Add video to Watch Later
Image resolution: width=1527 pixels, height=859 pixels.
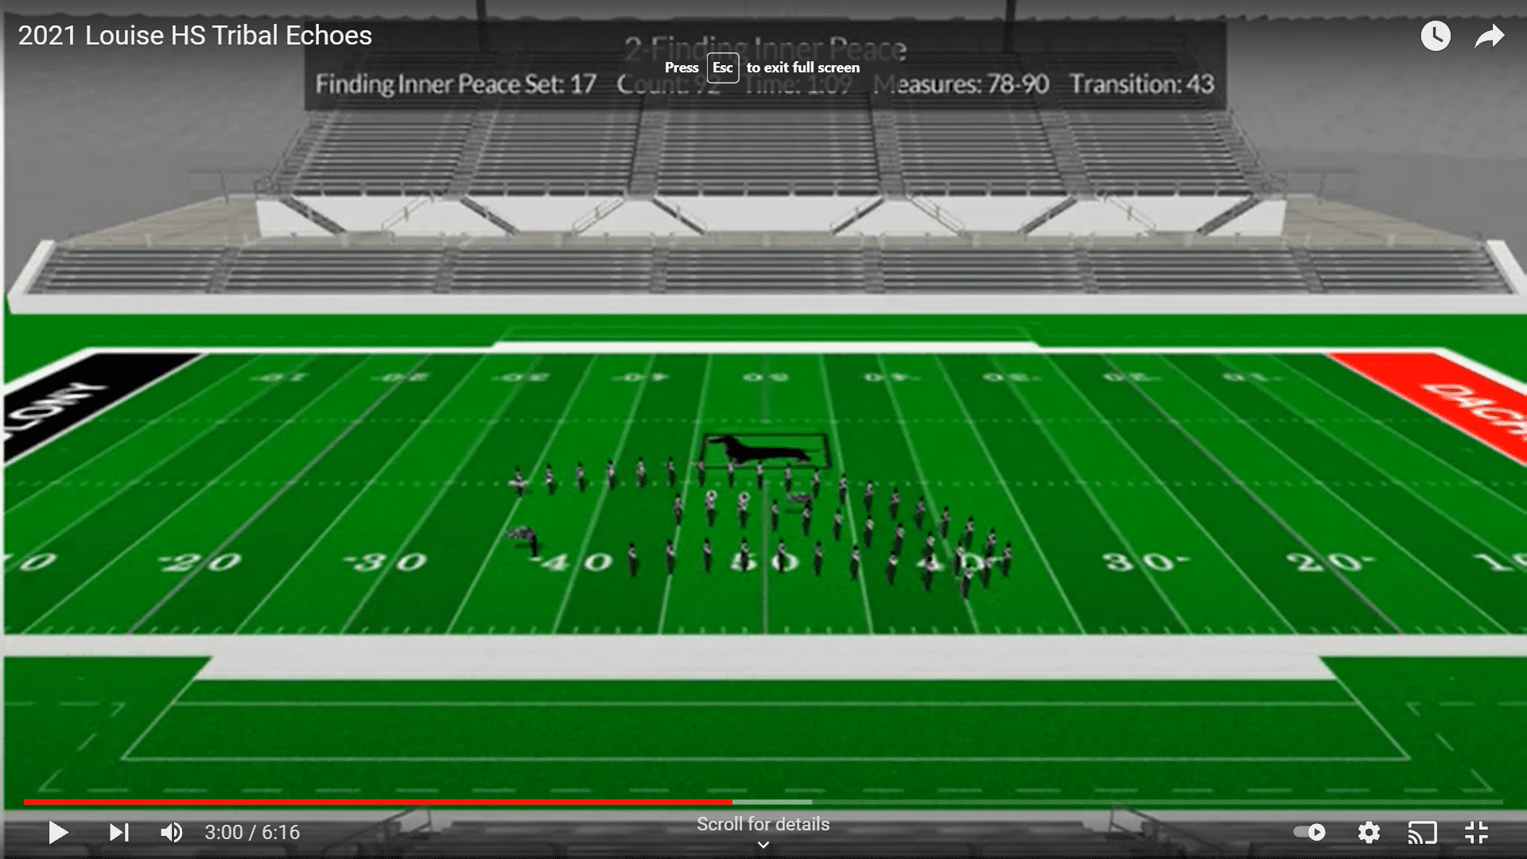tap(1436, 36)
